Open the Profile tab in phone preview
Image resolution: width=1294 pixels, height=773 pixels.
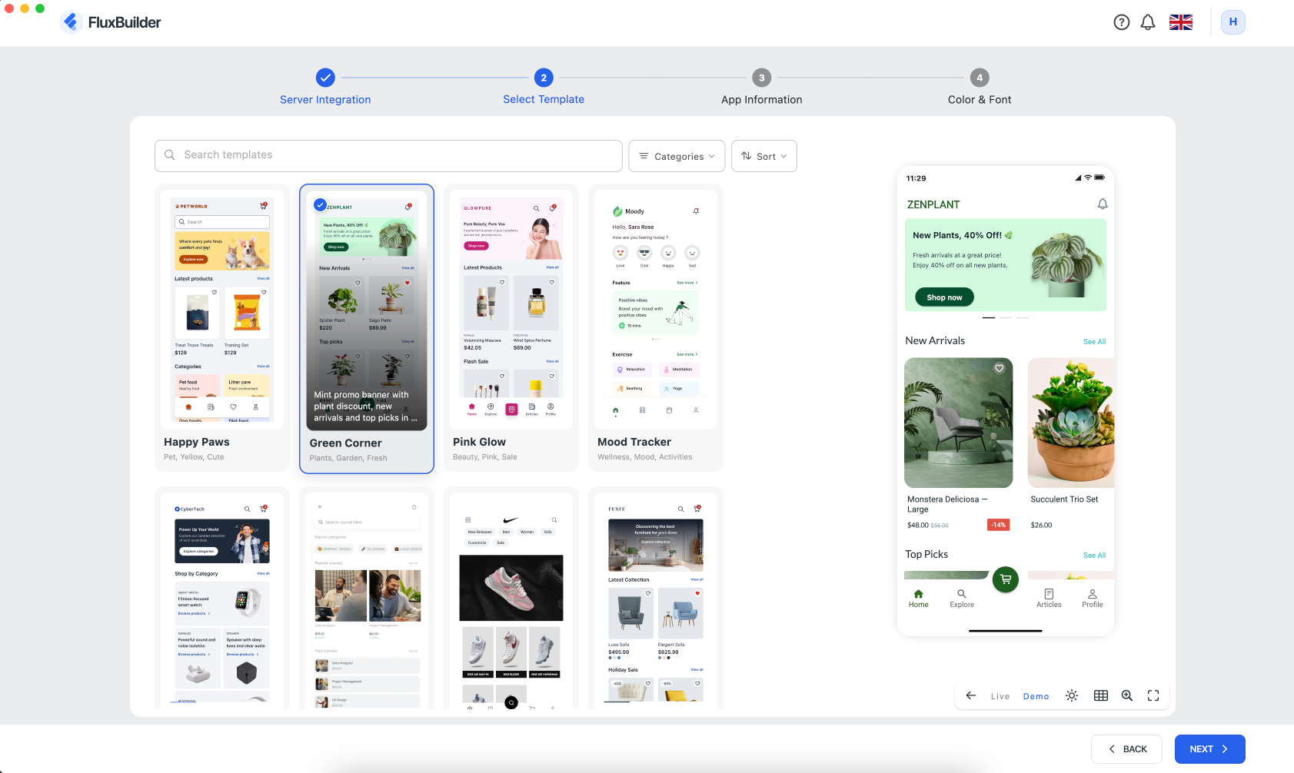tap(1093, 599)
